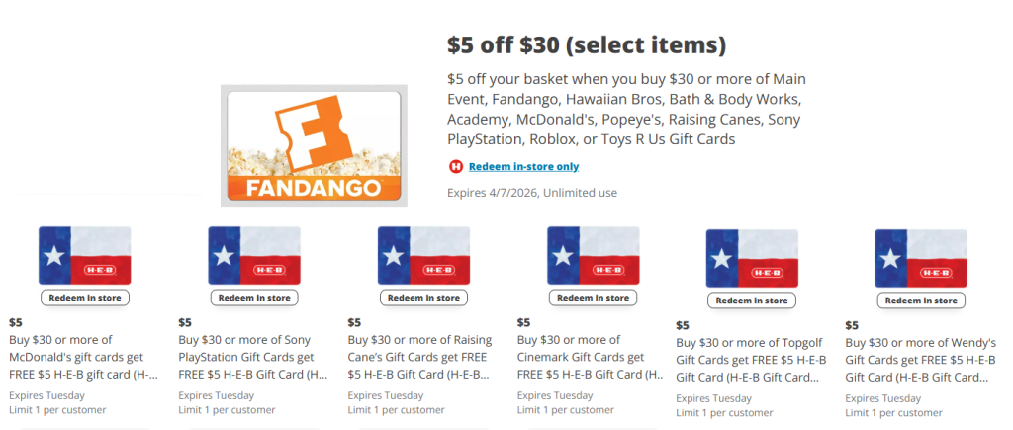Open the Cinemark Gift Cards offer description

pos(592,357)
